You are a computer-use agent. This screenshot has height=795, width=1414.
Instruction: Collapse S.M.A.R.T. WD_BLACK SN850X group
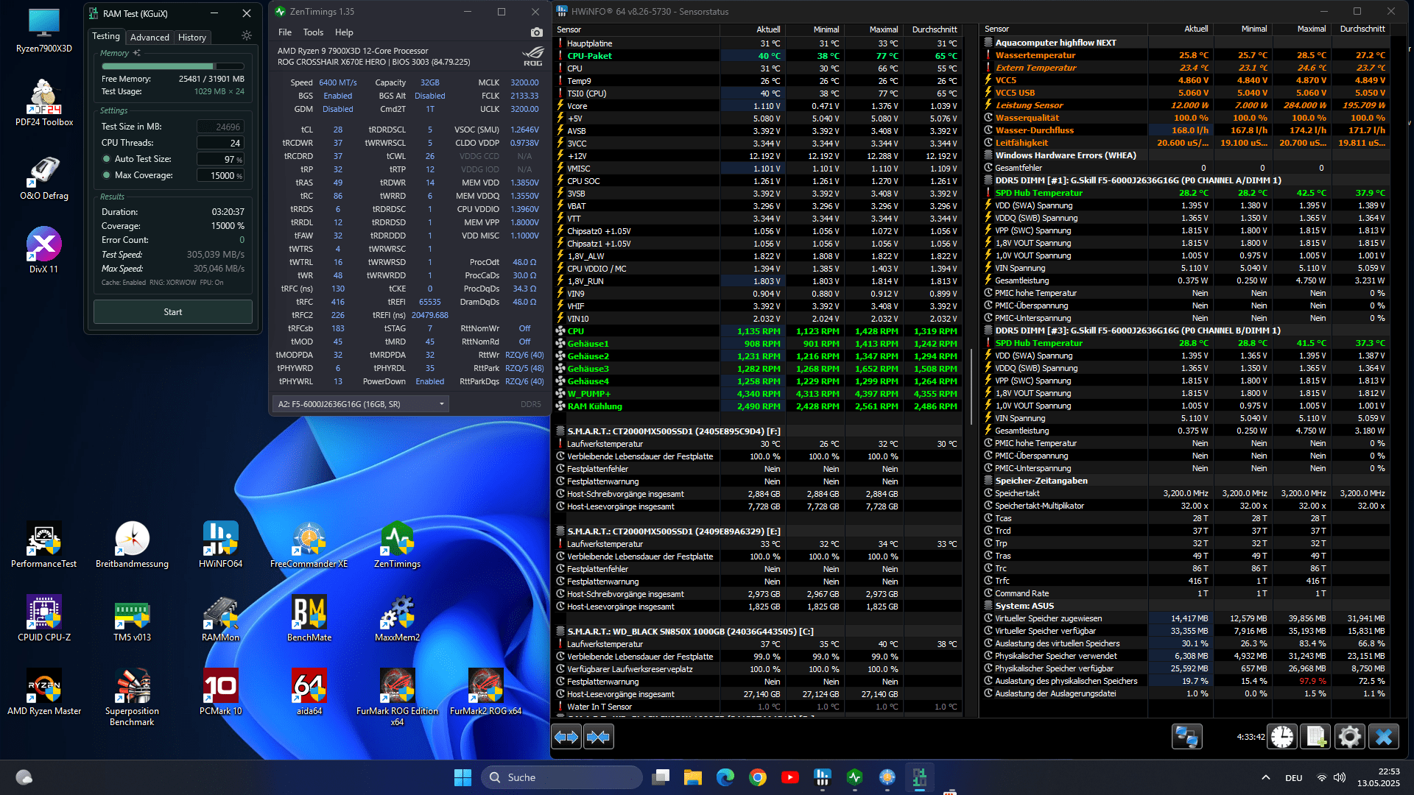[x=560, y=632]
